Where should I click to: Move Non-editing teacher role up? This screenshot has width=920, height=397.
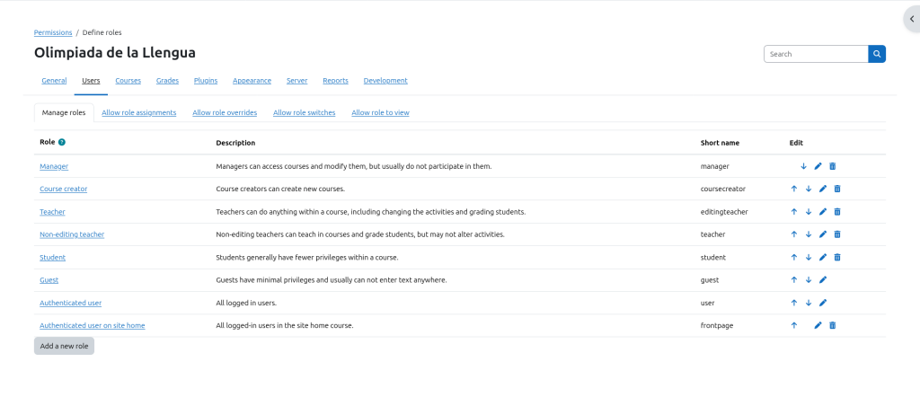pyautogui.click(x=794, y=234)
